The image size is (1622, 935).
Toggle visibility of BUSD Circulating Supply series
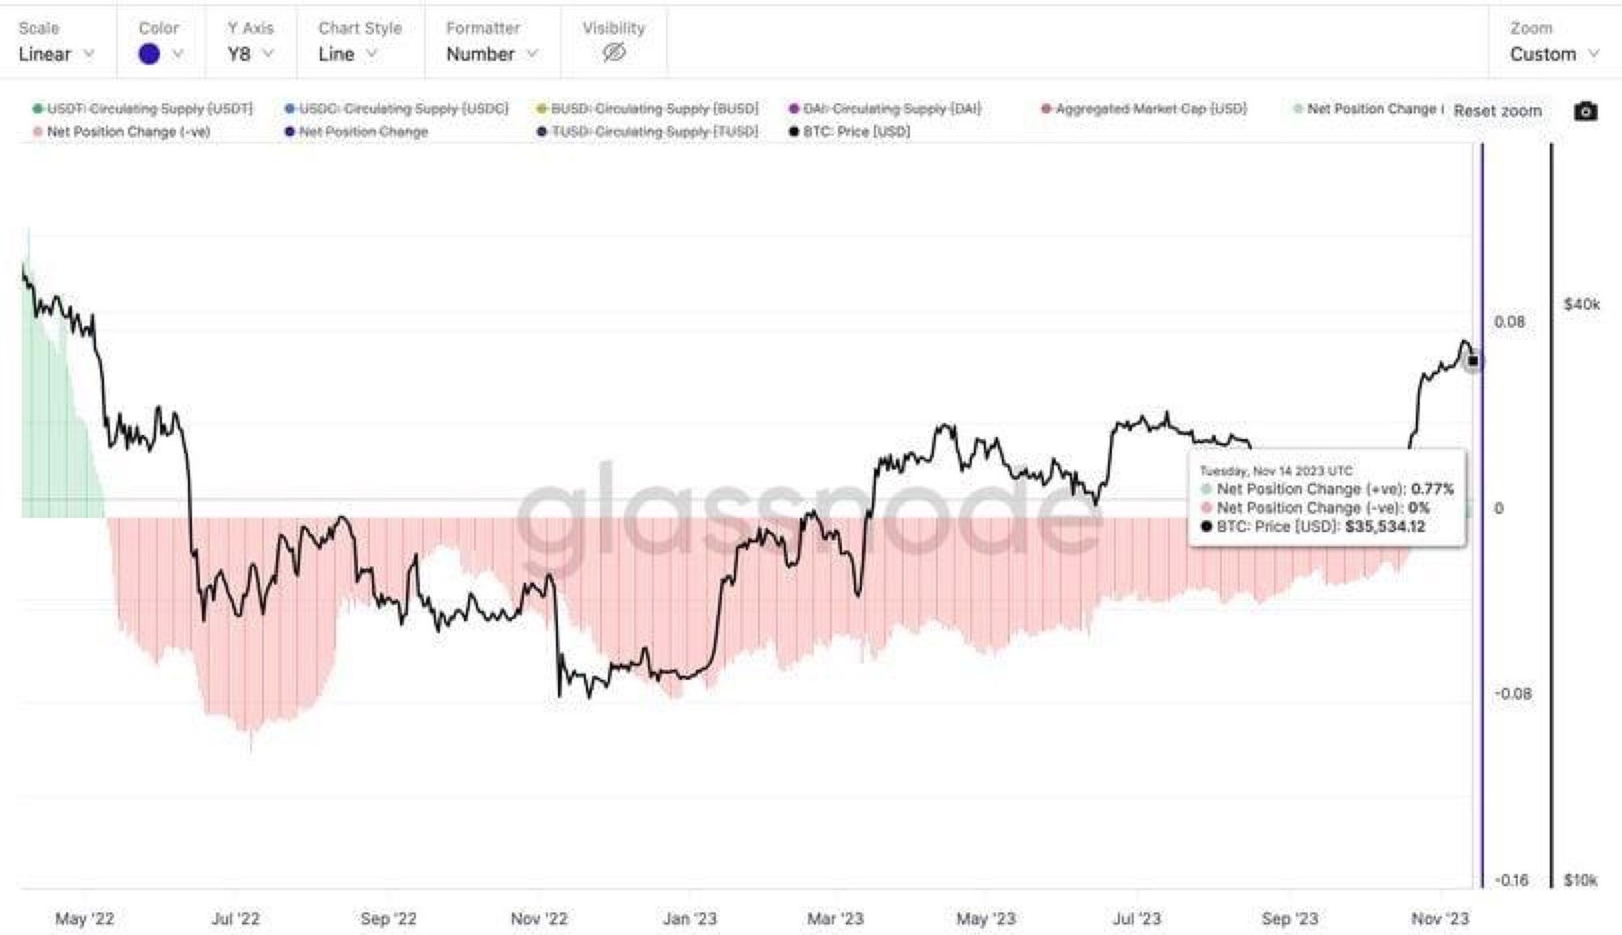pos(654,108)
